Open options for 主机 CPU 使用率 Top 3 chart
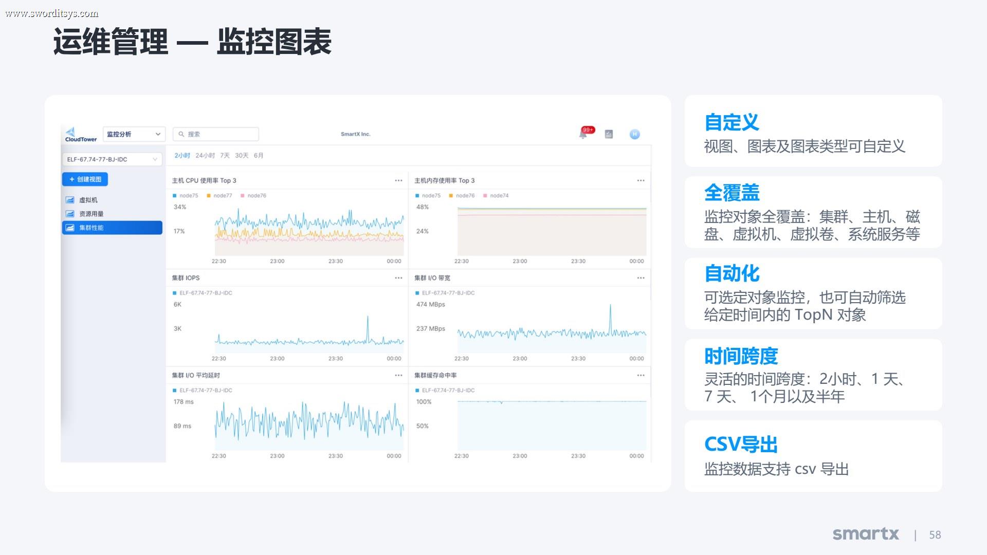The height and width of the screenshot is (555, 987). coord(398,180)
